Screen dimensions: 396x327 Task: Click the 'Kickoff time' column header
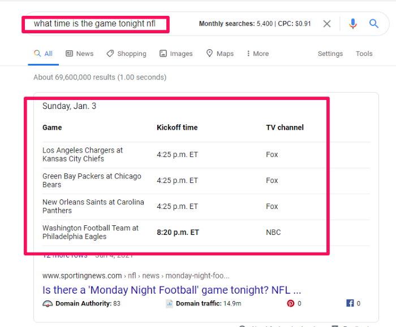click(177, 127)
